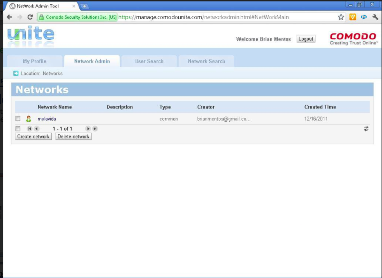Click the Unite logo
382x278 pixels.
click(x=31, y=35)
